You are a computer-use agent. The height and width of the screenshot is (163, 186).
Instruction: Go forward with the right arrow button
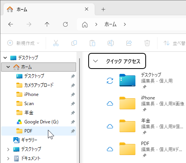tap(29, 24)
